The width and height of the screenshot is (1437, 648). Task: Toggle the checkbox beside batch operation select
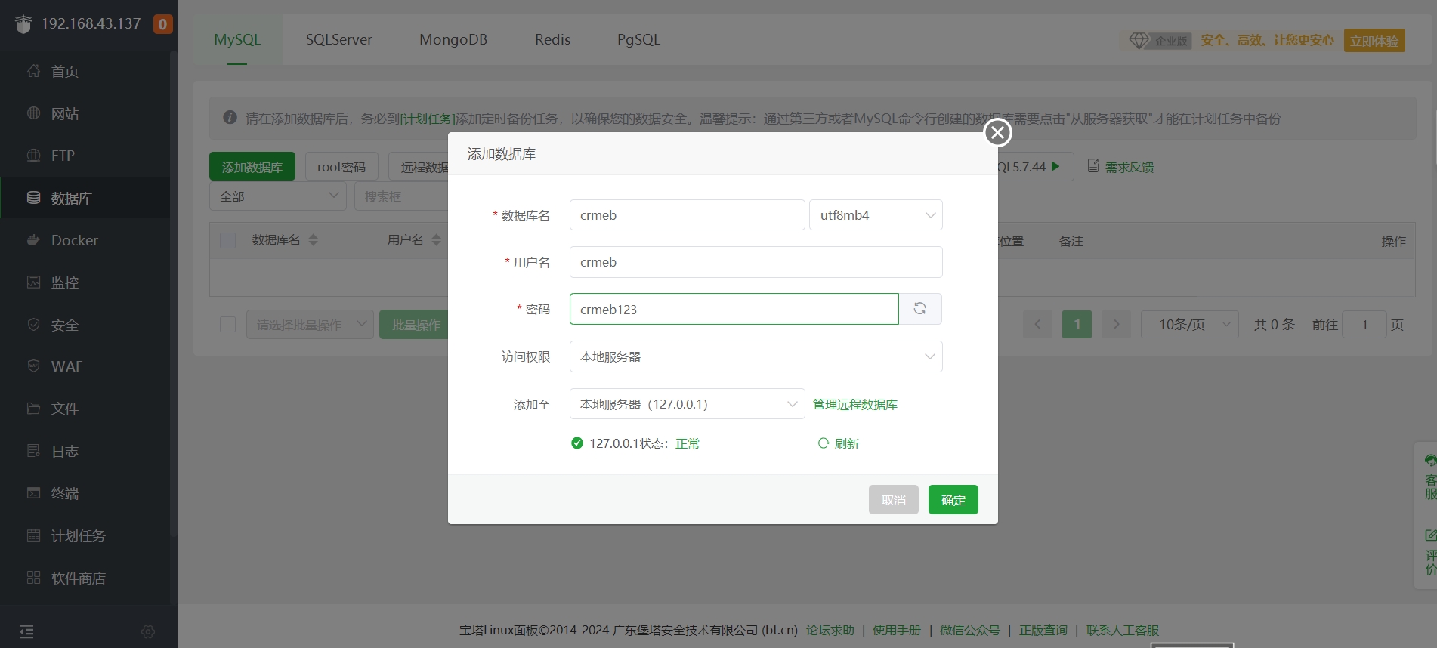(x=227, y=325)
